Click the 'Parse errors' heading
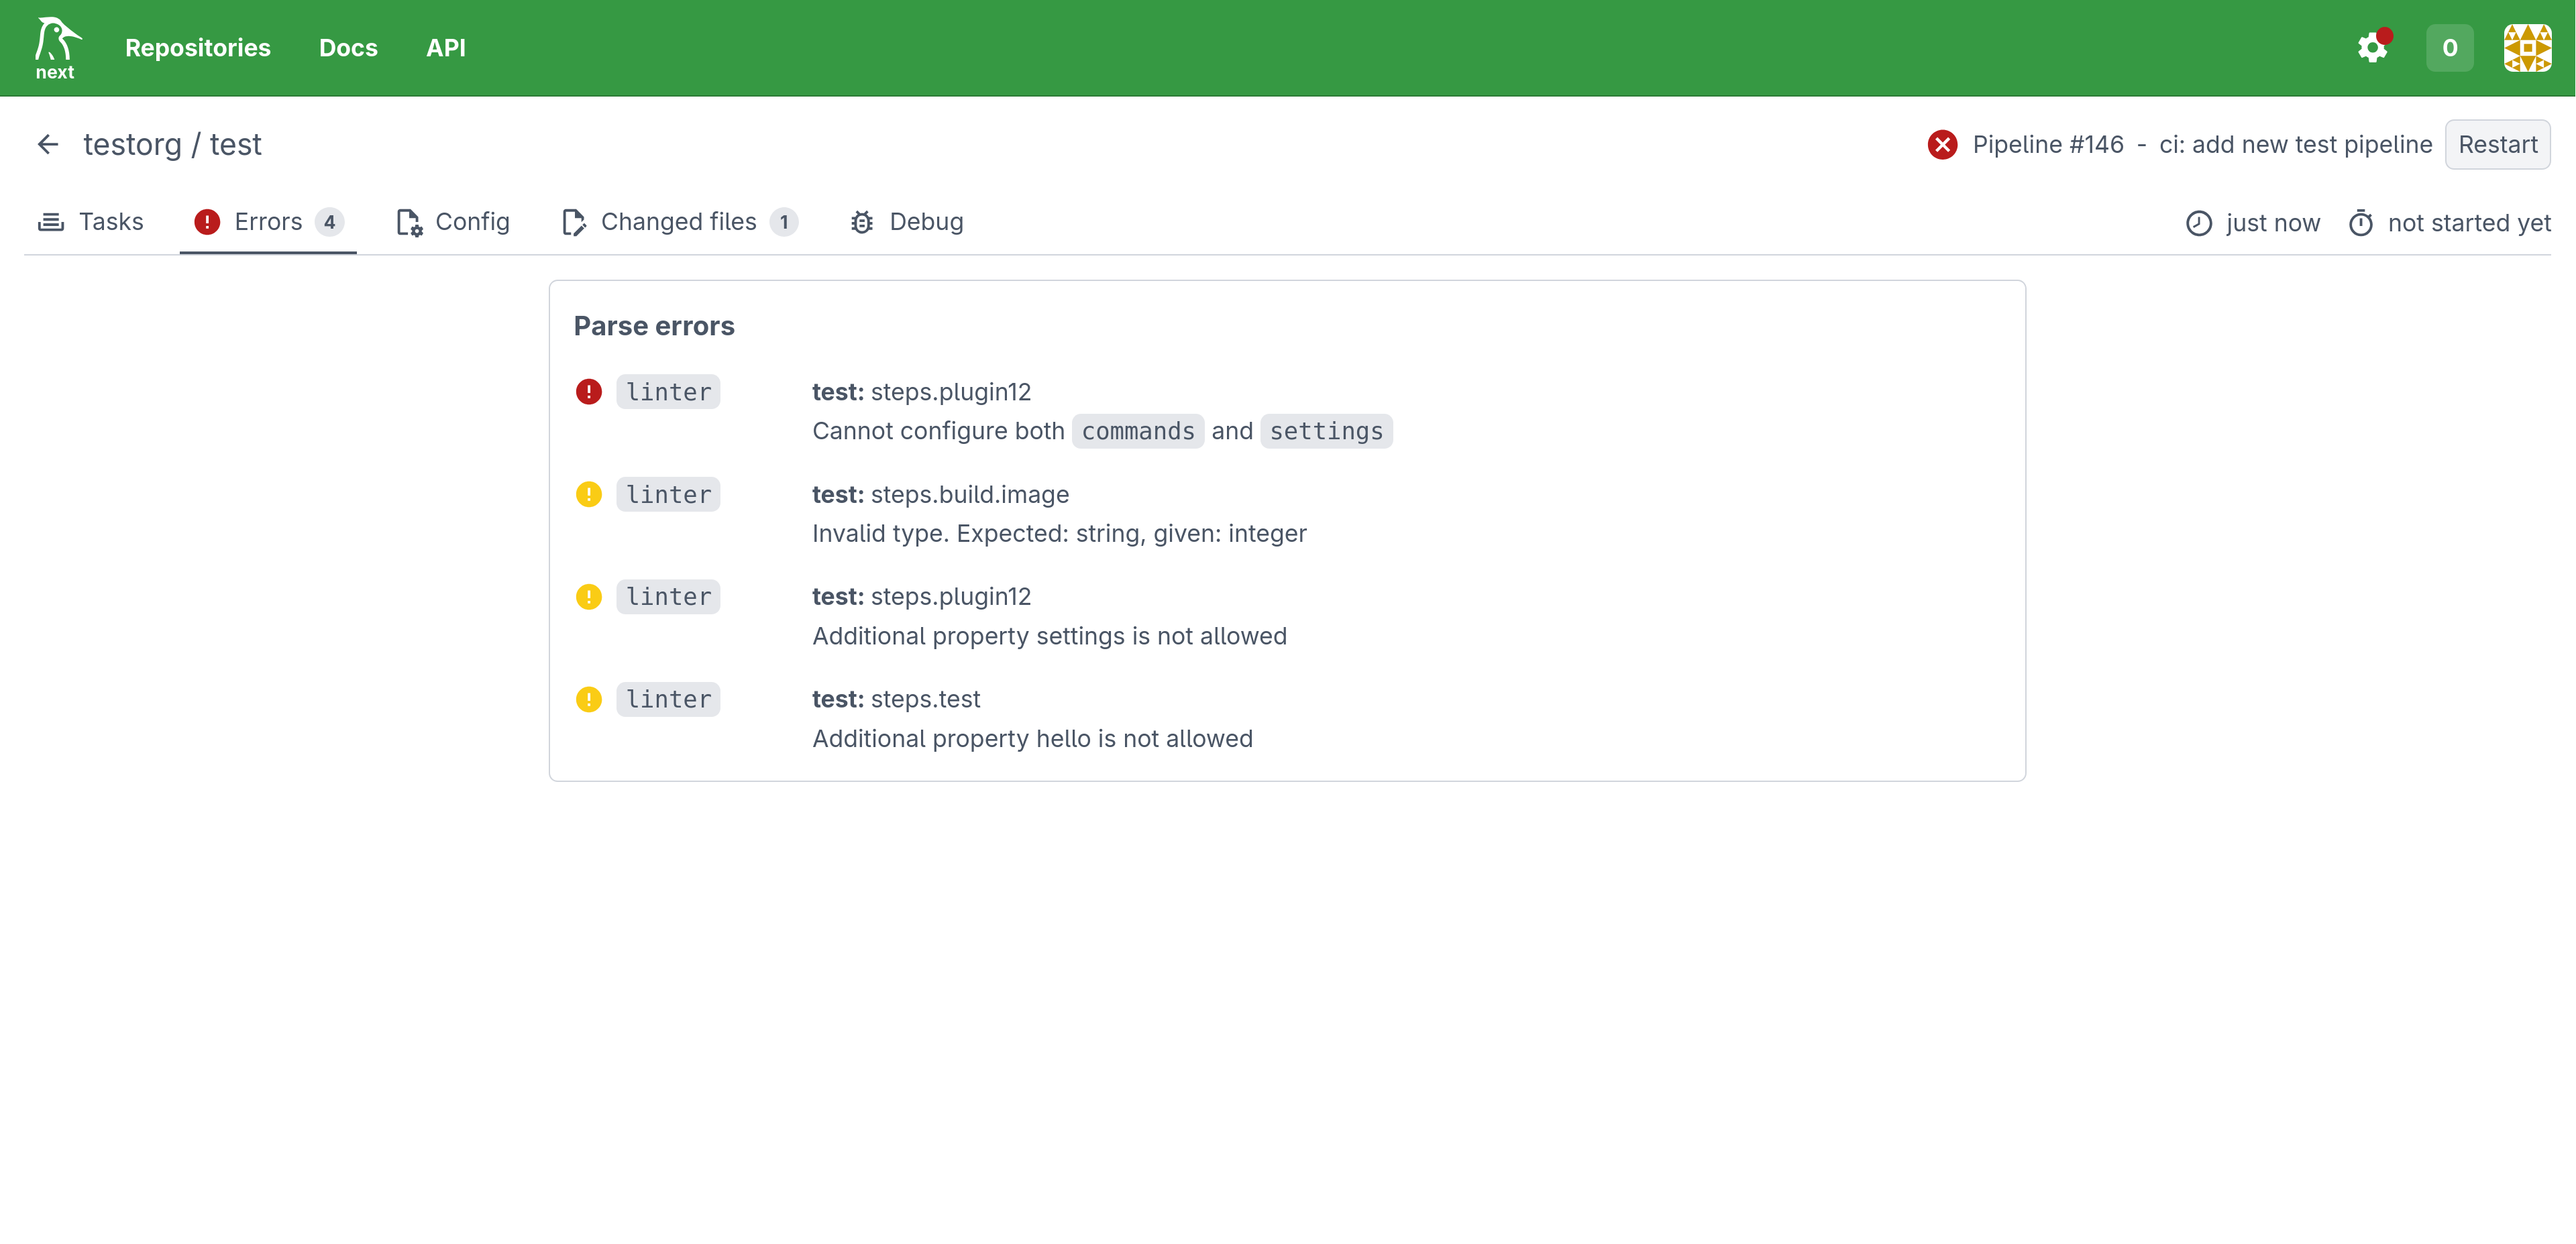The height and width of the screenshot is (1244, 2576). [x=654, y=326]
